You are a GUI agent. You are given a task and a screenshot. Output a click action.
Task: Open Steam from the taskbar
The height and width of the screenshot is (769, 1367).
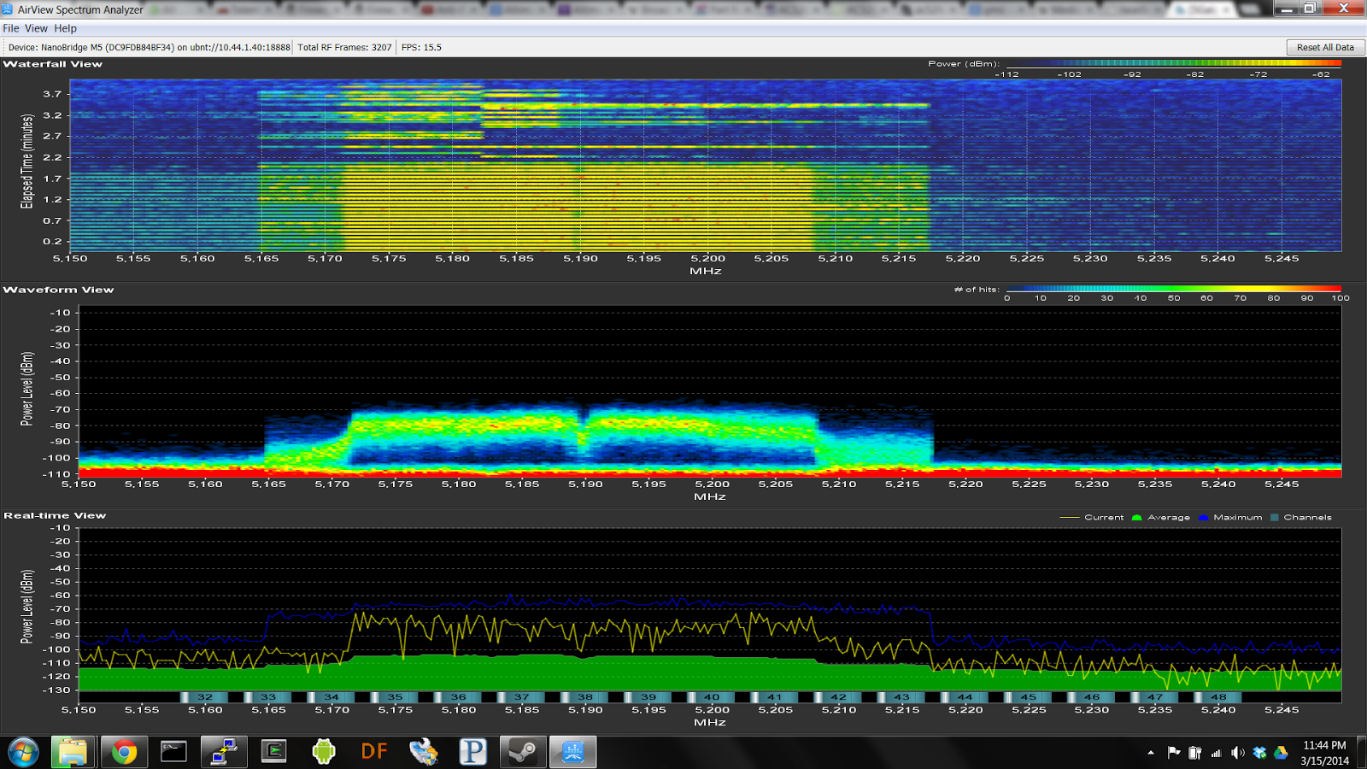coord(522,752)
